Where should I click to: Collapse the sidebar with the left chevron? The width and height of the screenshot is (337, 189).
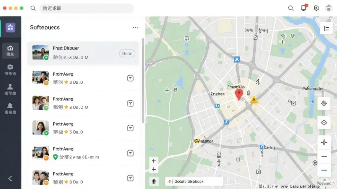click(10, 178)
